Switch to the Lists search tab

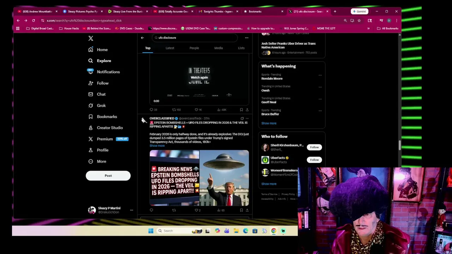click(x=241, y=48)
